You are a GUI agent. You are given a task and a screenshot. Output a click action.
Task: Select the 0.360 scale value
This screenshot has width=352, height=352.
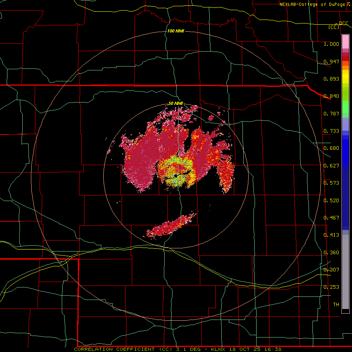coord(331,253)
